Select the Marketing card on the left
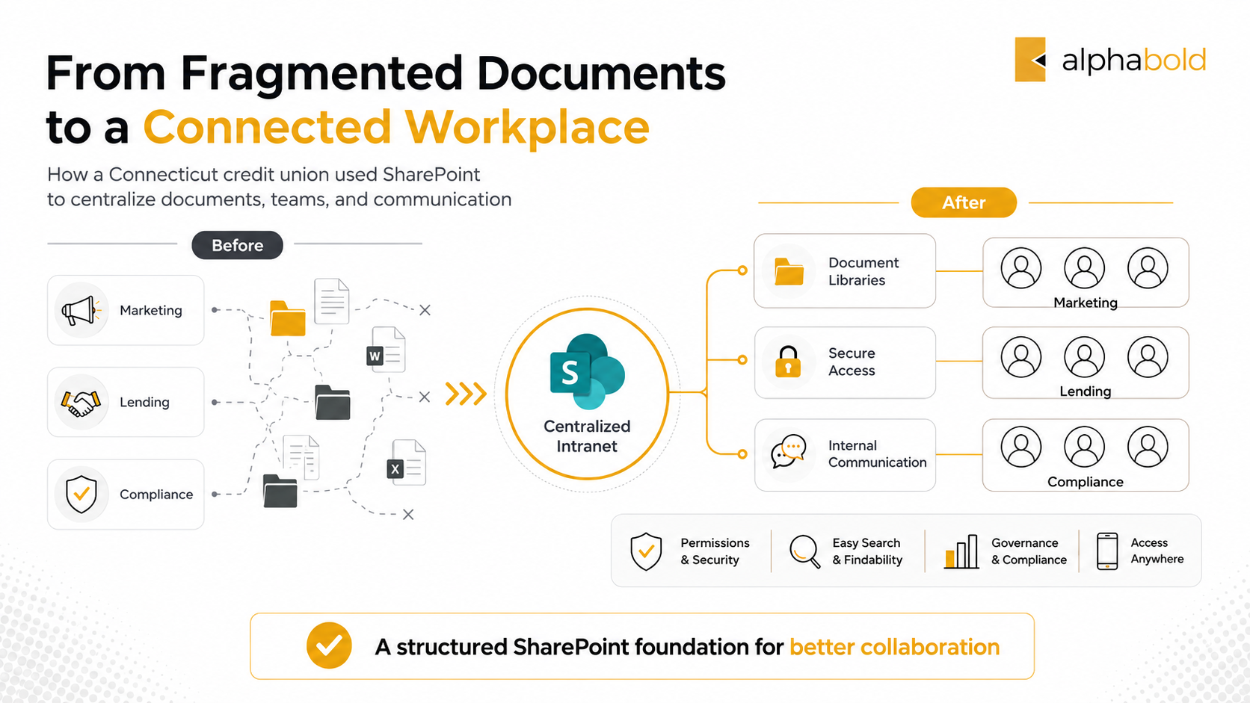 (x=126, y=310)
